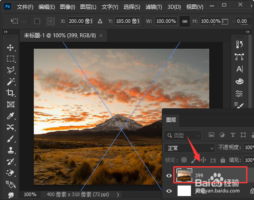Toggle relative positioning triangle for reference point
Viewport: 254px width, 200px height.
[100, 21]
